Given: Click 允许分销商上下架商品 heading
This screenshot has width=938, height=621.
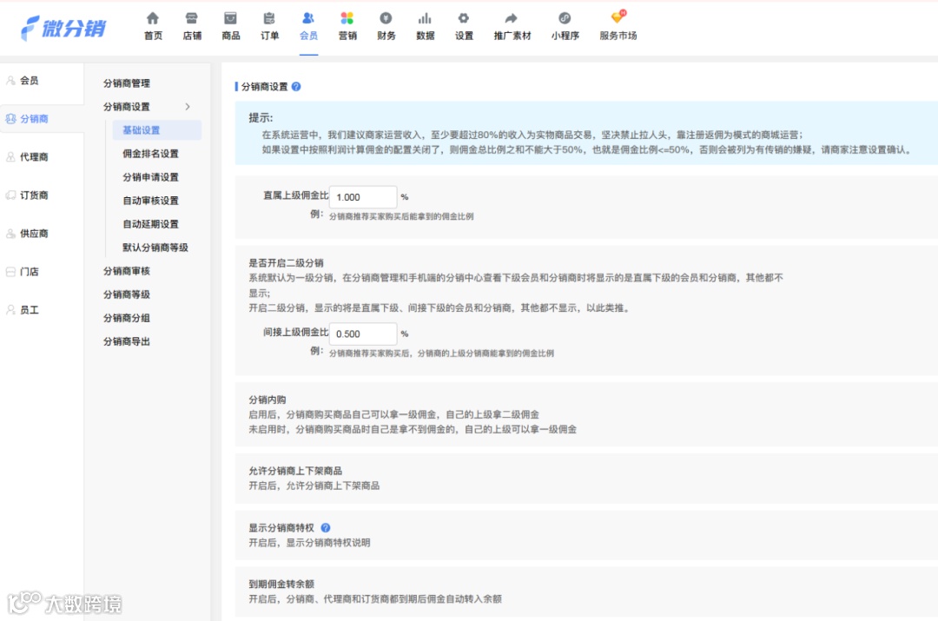Looking at the screenshot, I should tap(295, 471).
